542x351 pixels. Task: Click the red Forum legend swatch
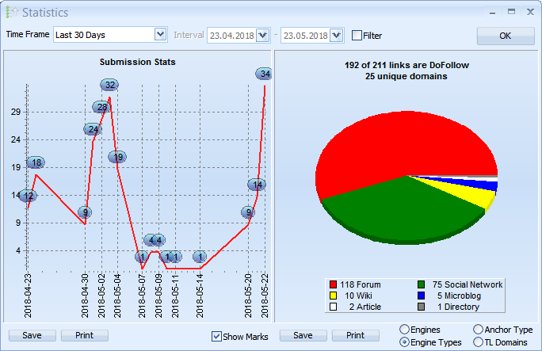[x=334, y=284]
